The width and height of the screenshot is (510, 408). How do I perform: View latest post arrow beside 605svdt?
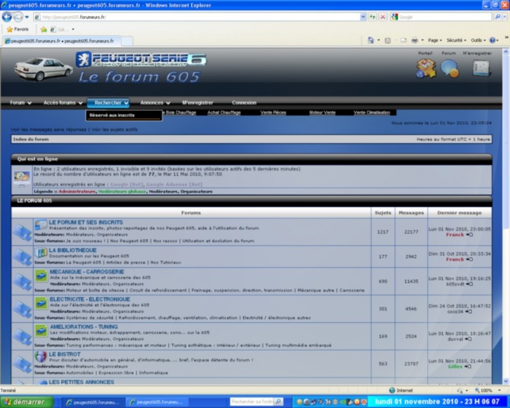coord(469,284)
